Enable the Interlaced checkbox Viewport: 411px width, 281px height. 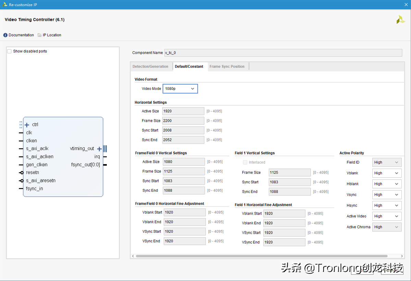click(245, 162)
